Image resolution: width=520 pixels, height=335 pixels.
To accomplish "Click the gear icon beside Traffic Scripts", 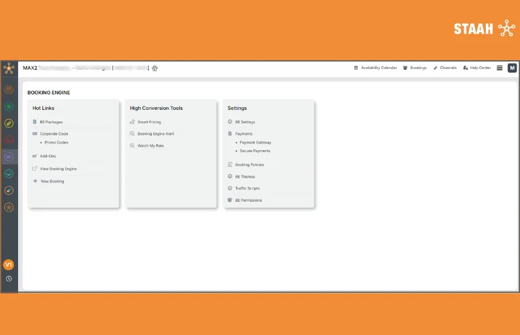I will click(230, 188).
